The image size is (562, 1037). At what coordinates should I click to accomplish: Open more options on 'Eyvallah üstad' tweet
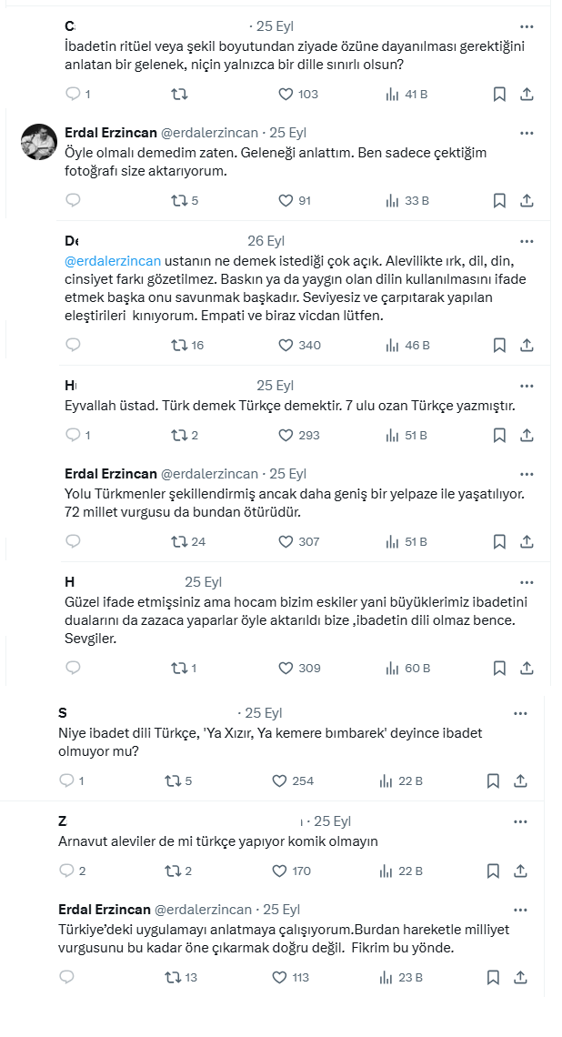coord(527,385)
